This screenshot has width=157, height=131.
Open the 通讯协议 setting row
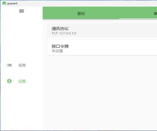[102, 31]
